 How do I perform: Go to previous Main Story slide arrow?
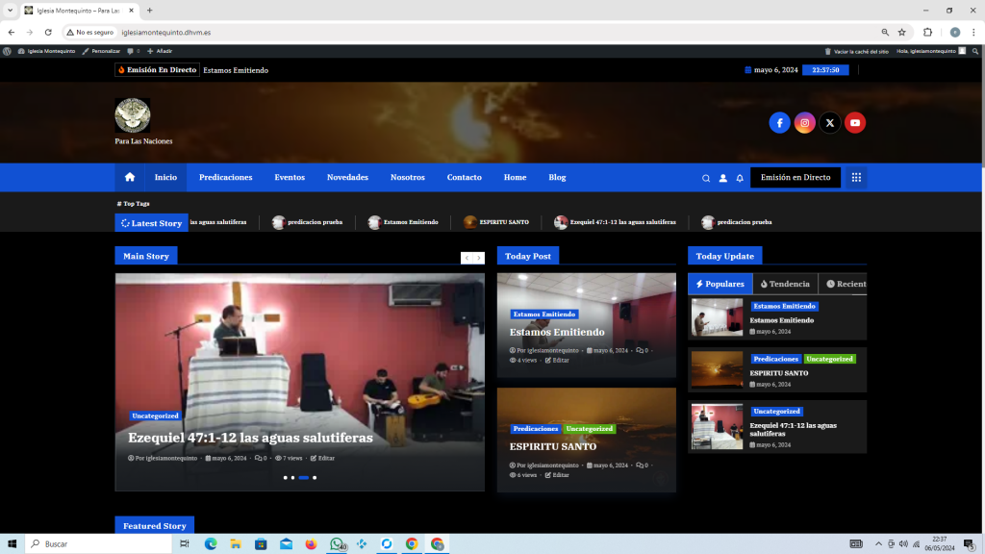point(467,258)
